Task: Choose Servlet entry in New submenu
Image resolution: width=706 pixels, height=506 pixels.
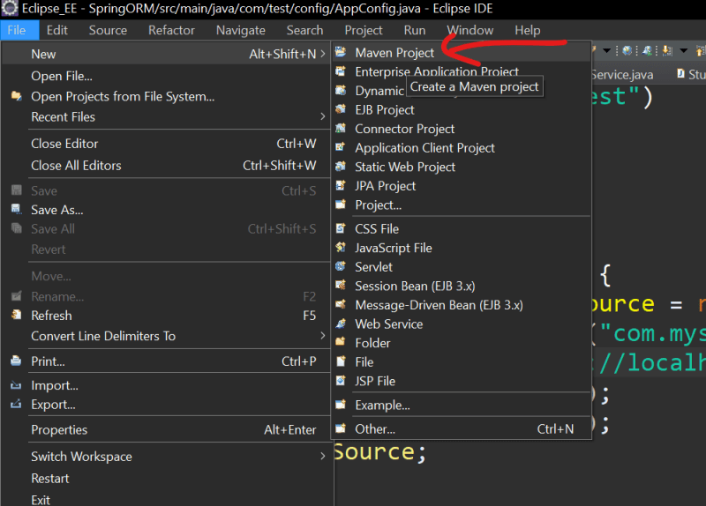Action: [x=462, y=267]
